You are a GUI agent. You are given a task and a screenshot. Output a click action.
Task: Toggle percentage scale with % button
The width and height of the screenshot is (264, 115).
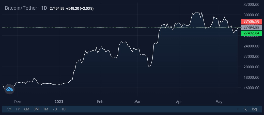(x=245, y=109)
